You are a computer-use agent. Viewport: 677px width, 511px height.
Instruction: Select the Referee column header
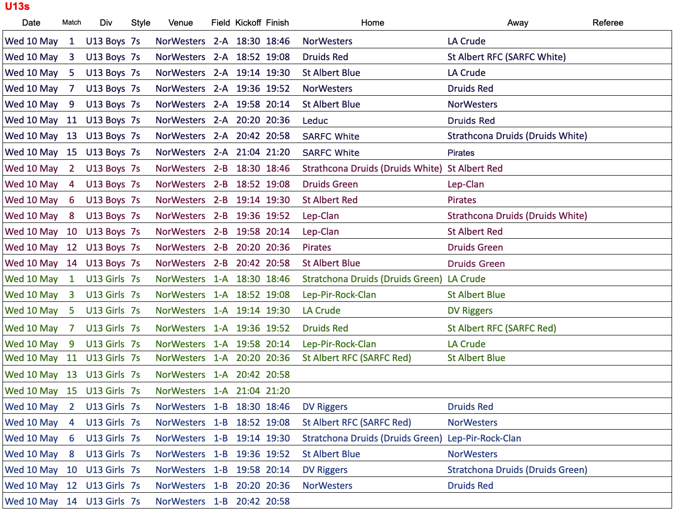(x=608, y=23)
